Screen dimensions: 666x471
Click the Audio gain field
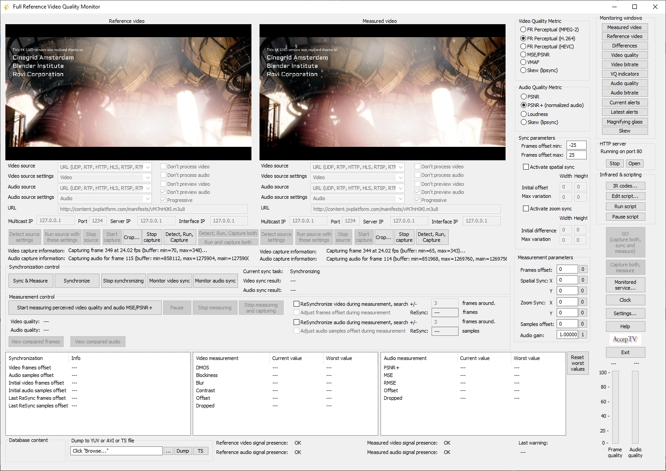point(567,334)
